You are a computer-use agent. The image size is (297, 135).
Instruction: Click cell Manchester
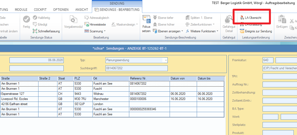click(111, 99)
